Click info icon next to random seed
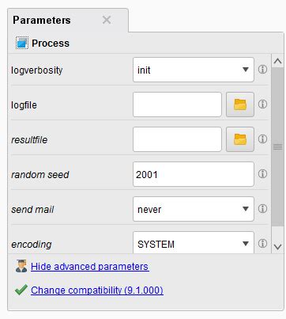This screenshot has width=286, height=319. pyautogui.click(x=262, y=174)
